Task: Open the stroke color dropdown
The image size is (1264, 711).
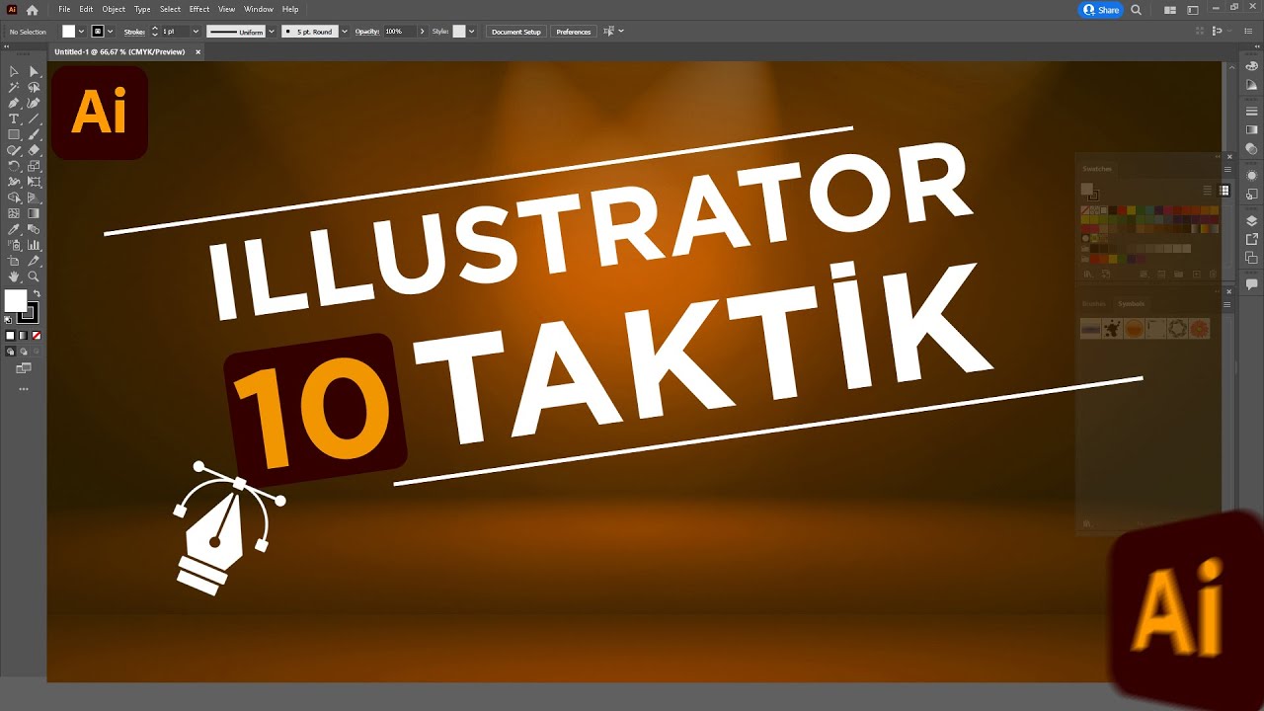Action: [112, 32]
